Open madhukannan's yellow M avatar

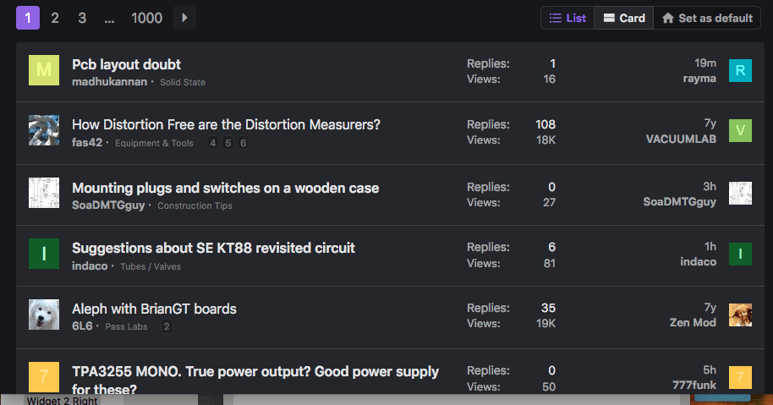pyautogui.click(x=44, y=70)
